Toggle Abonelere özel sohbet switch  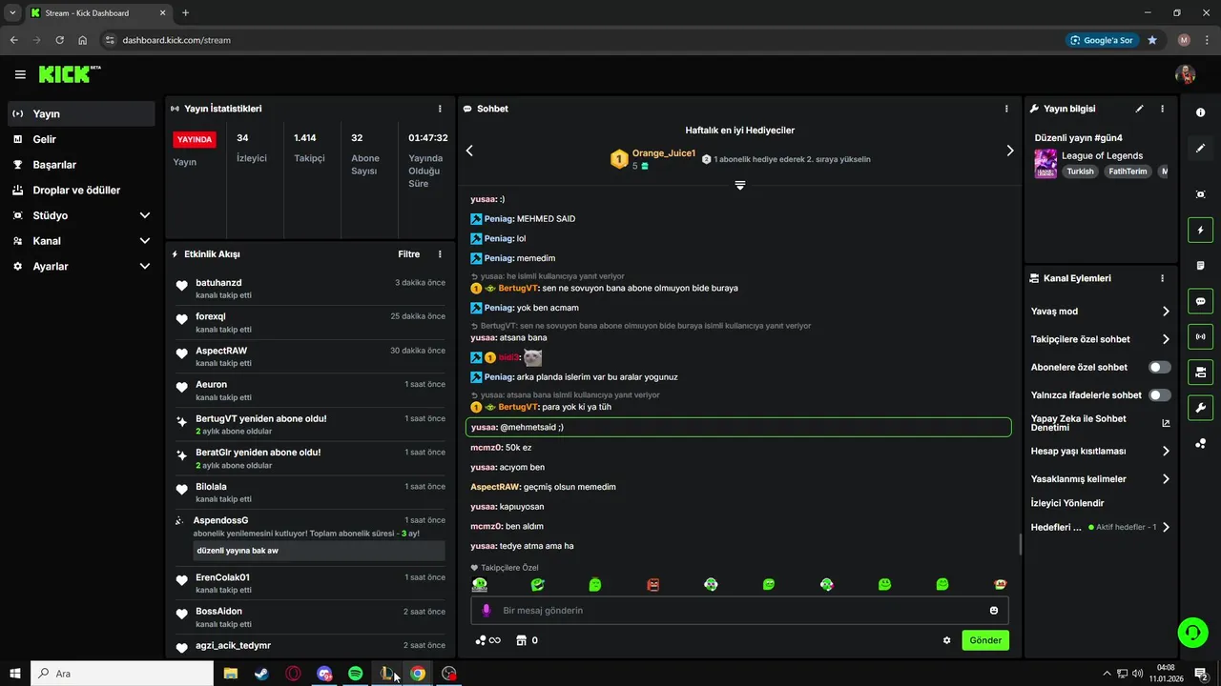pos(1159,367)
